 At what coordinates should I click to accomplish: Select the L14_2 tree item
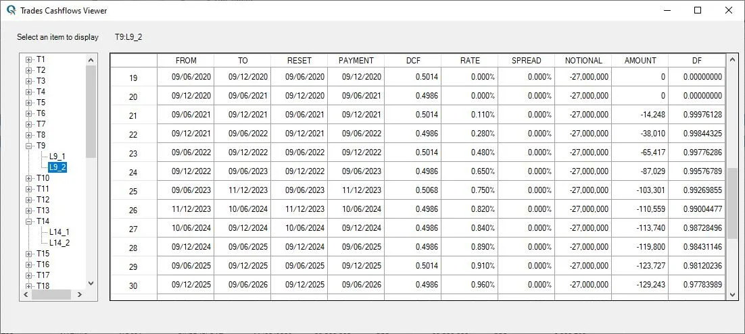pyautogui.click(x=59, y=242)
